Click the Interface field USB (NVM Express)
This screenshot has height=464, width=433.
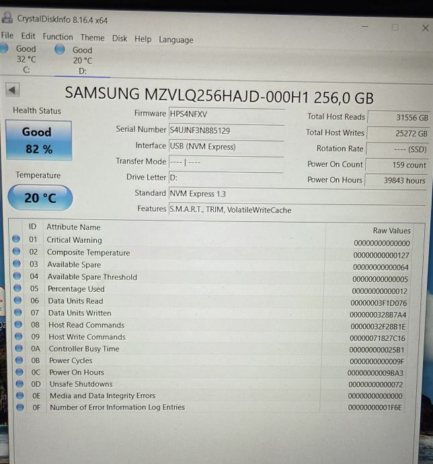[x=226, y=147]
